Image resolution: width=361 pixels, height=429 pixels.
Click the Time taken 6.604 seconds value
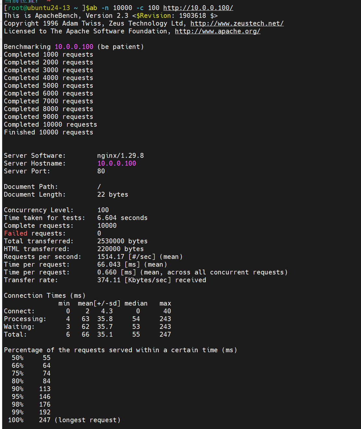(x=122, y=218)
